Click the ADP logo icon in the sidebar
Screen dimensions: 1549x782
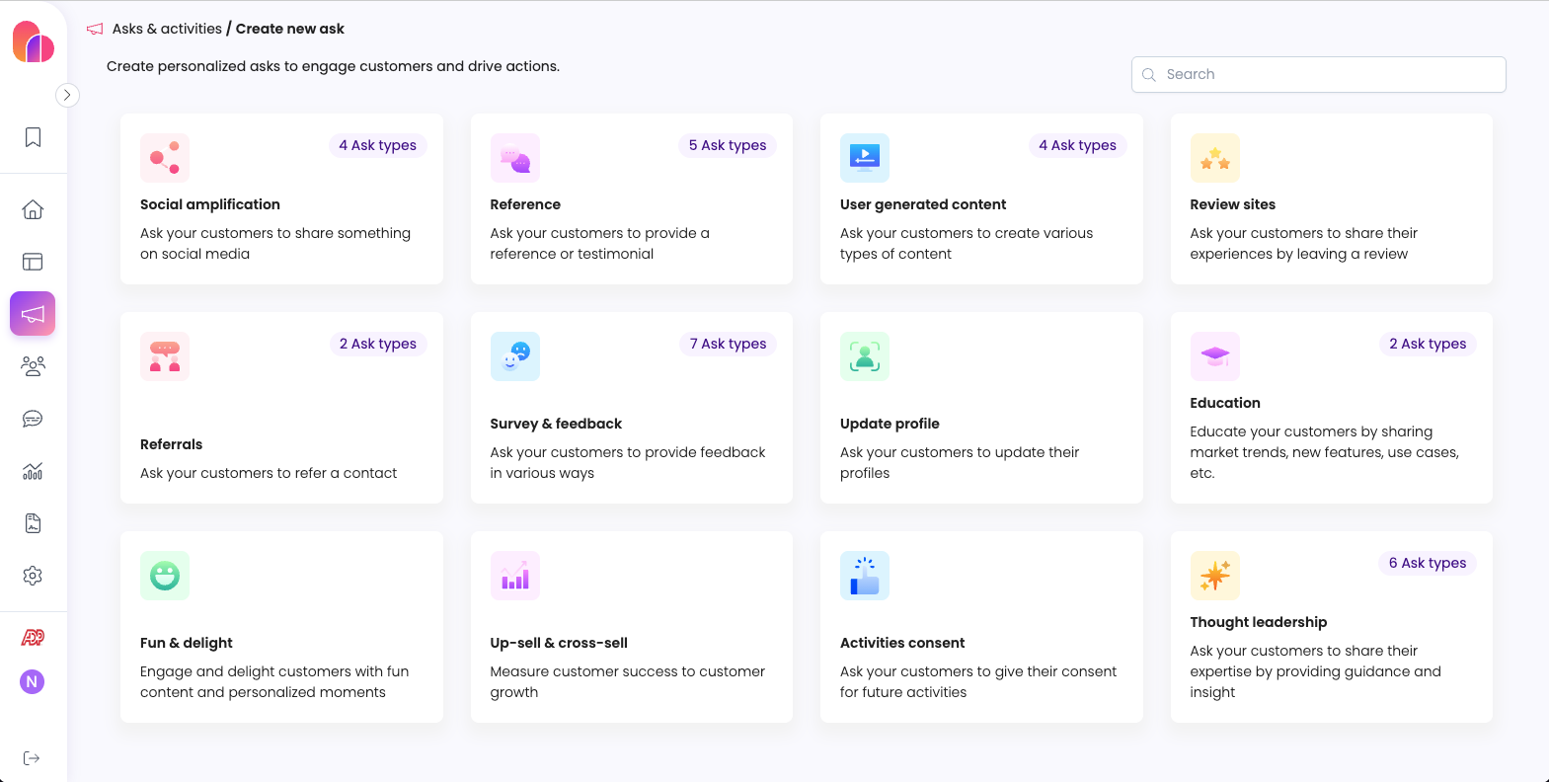click(x=33, y=638)
